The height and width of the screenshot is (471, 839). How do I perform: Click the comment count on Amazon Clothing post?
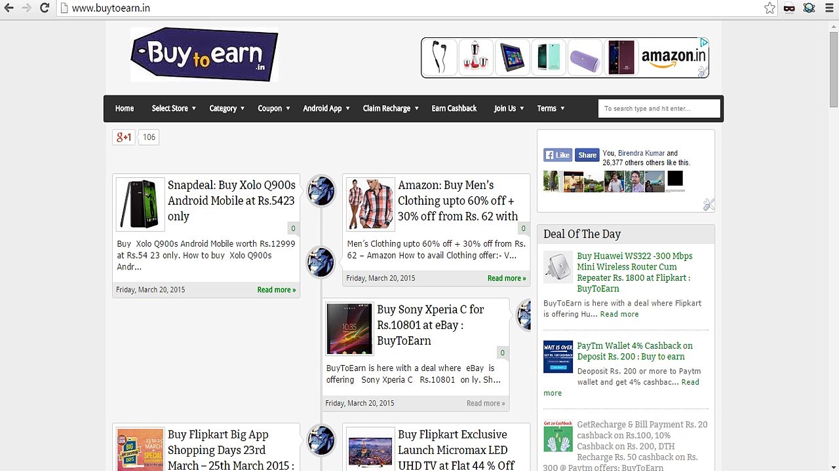click(x=523, y=228)
